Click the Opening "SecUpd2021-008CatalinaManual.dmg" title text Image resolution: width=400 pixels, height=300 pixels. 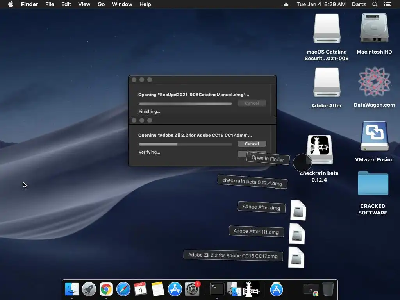coord(194,95)
